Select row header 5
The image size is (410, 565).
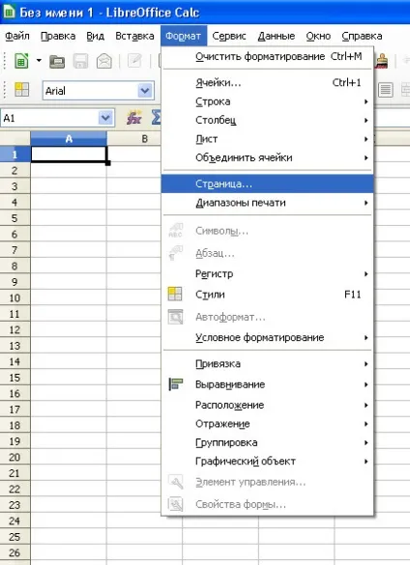click(15, 218)
